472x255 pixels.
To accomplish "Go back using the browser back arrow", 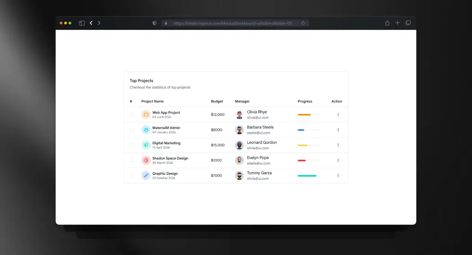I will [91, 23].
